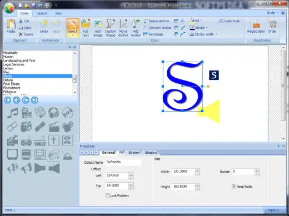Select the Move Anchor tool
Screen dimensions: 289x216
pyautogui.click(x=123, y=28)
